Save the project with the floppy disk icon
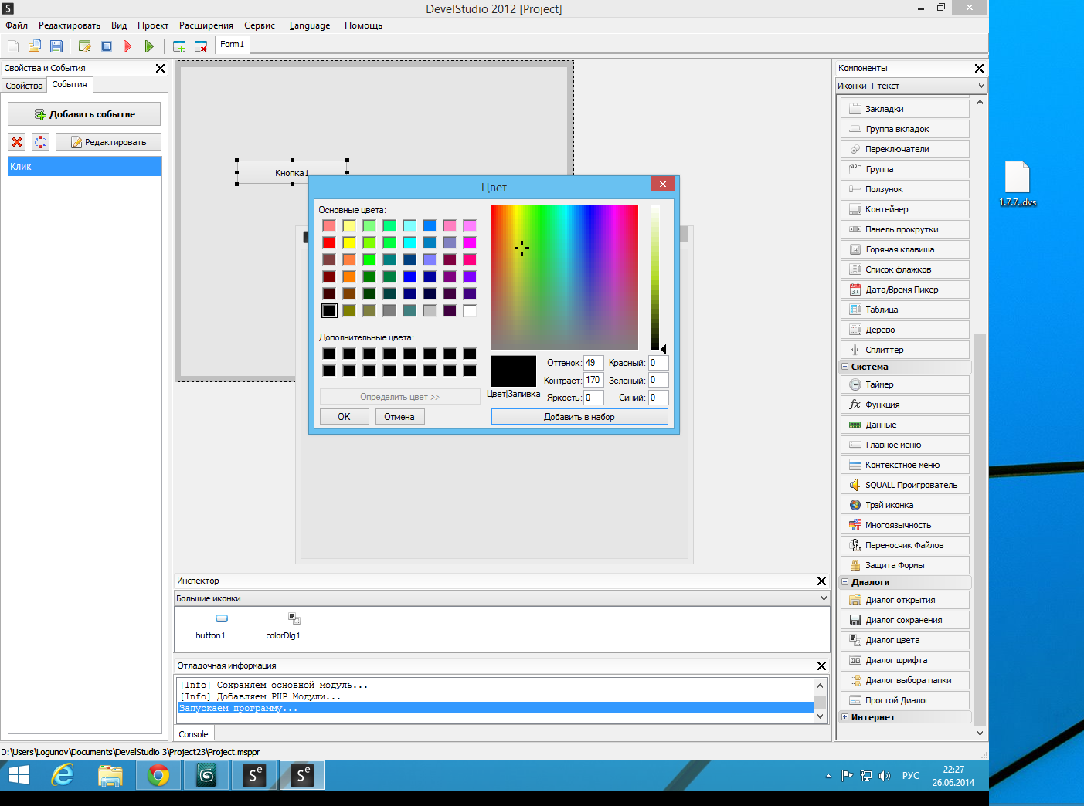The width and height of the screenshot is (1084, 806). 56,46
